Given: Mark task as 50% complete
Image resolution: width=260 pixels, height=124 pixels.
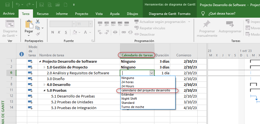Looking at the screenshot, I should pyautogui.click(x=113, y=25).
